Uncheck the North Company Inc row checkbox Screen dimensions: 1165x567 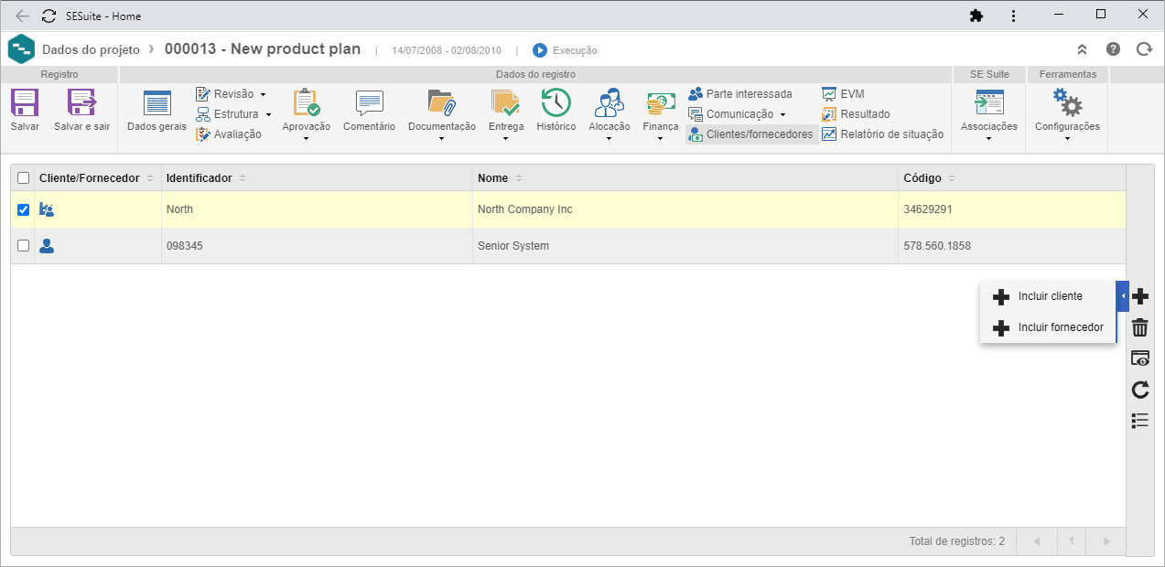pyautogui.click(x=24, y=209)
